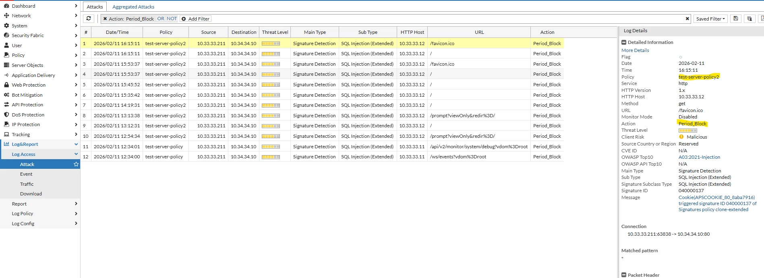
Task: Click the DoS Protection shield icon
Action: [6, 115]
